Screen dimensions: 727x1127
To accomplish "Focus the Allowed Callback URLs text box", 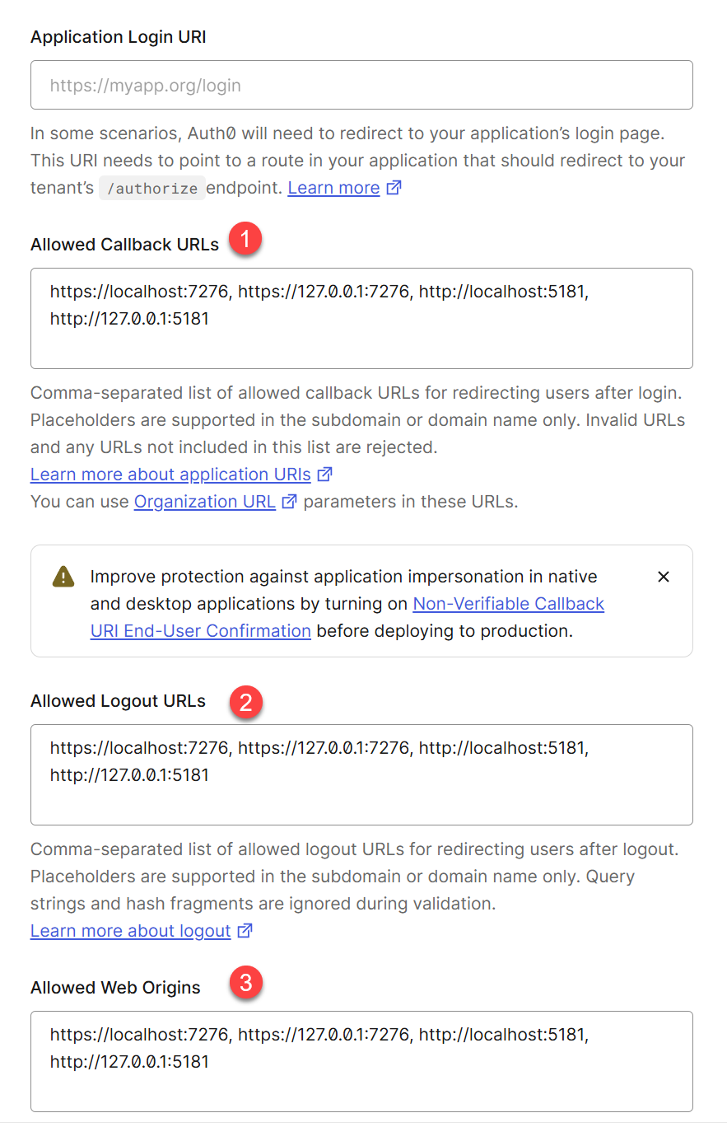I will point(361,318).
